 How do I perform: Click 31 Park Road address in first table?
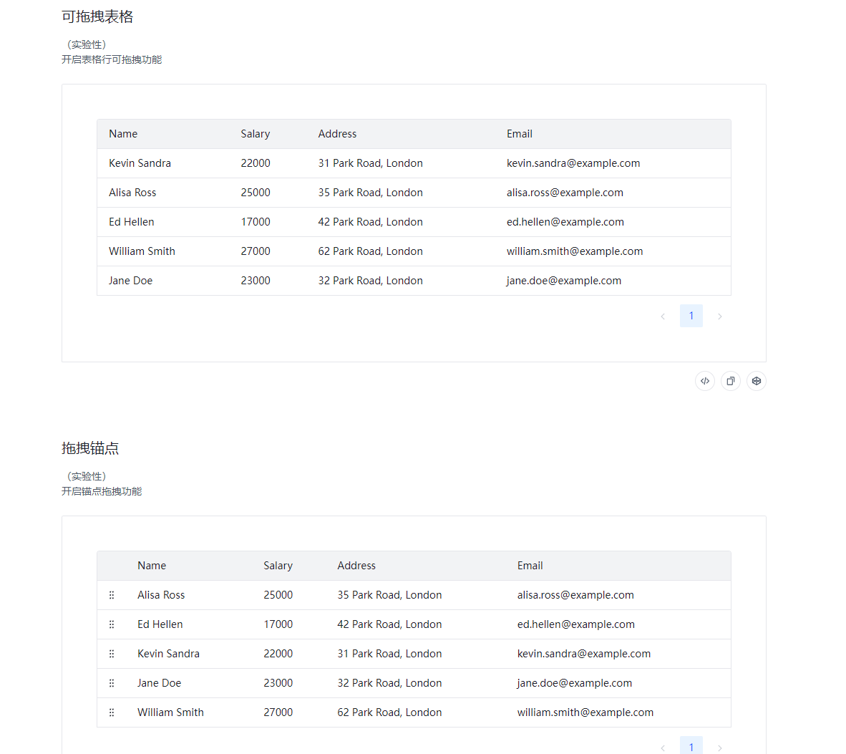pos(371,163)
